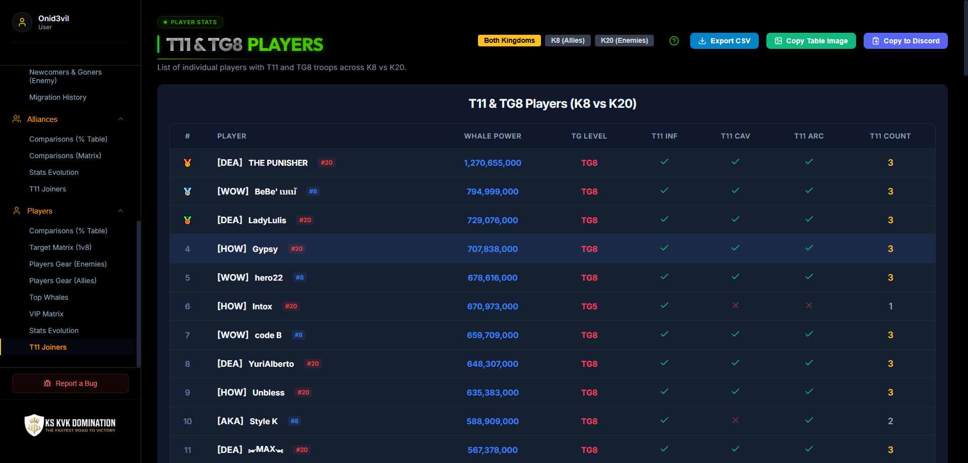Click whale power 1,270,655,000
Screen dimensions: 968x463
(x=493, y=163)
